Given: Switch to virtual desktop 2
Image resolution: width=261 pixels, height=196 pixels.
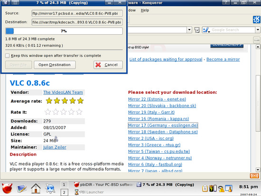Looking at the screenshot, I should 64,193.
